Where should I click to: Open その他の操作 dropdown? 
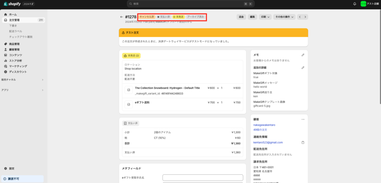click(284, 17)
